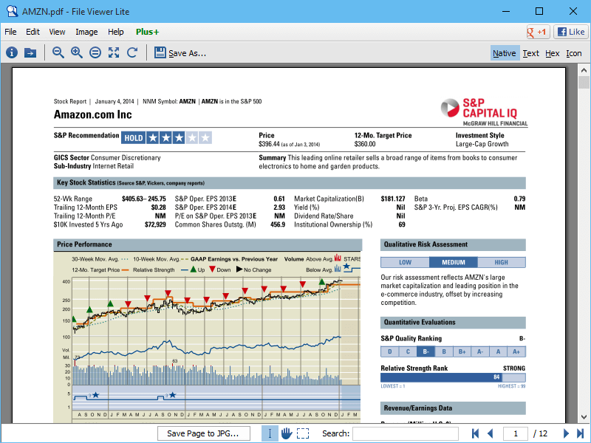The height and width of the screenshot is (443, 591).
Task: Click the "Internet Retail" sub-industry text
Action: (113, 166)
